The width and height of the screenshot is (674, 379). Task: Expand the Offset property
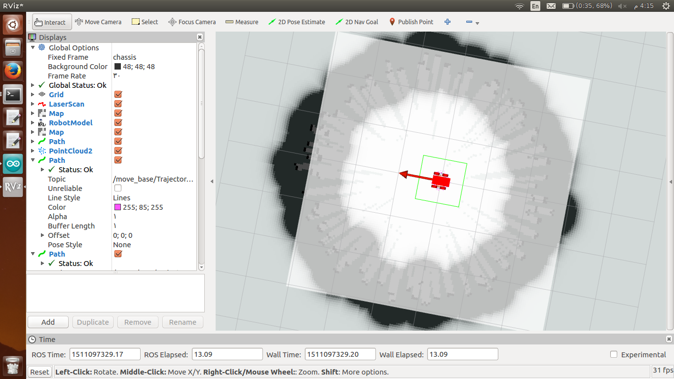pos(42,235)
